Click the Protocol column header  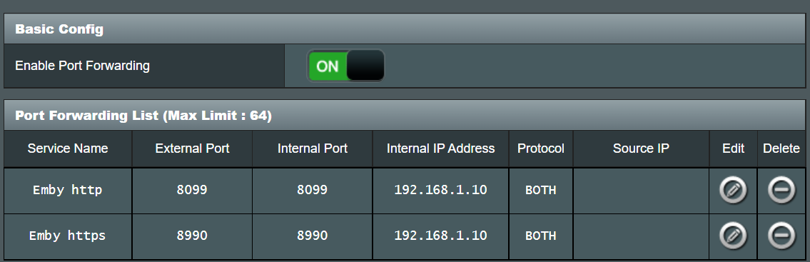pos(541,148)
